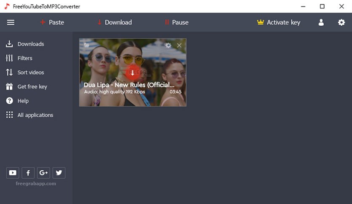
Task: Open the settings gear in the toolbar
Action: click(341, 22)
